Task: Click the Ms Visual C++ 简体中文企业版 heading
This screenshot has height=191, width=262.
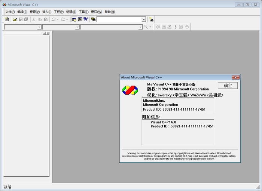Action: tap(171, 84)
